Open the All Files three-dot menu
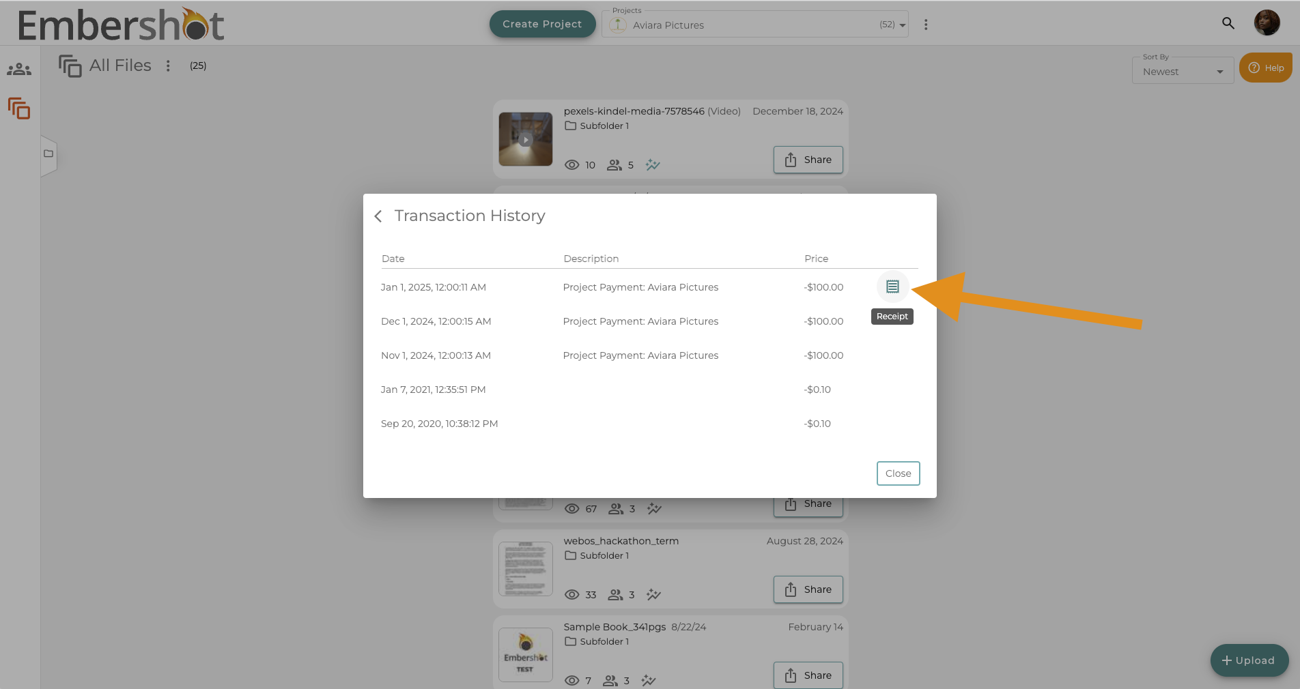1300x689 pixels. click(168, 65)
